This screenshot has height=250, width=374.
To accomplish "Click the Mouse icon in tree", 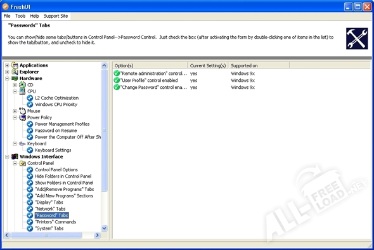I will (x=22, y=111).
